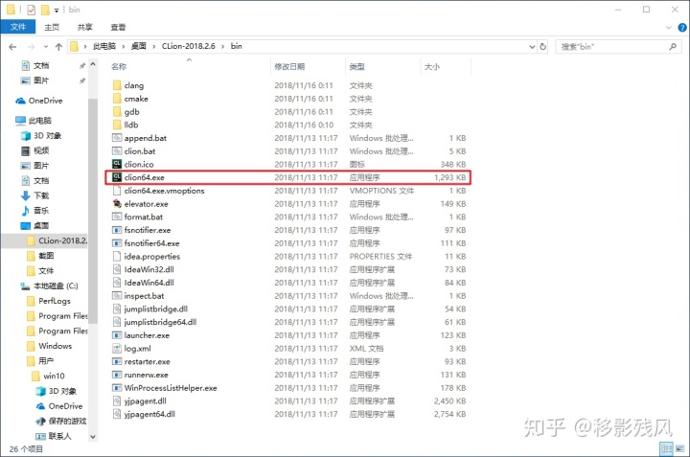Select idea.properties file name
Viewport: 690px width, 457px height.
pos(151,257)
